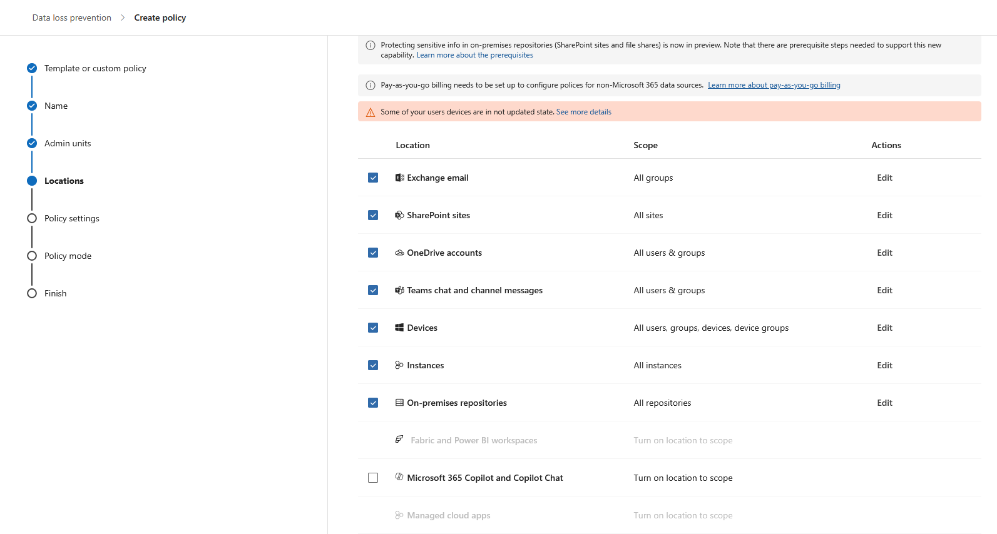Enable Microsoft 365 Copilot location checkbox
Image resolution: width=997 pixels, height=534 pixels.
[x=373, y=478]
